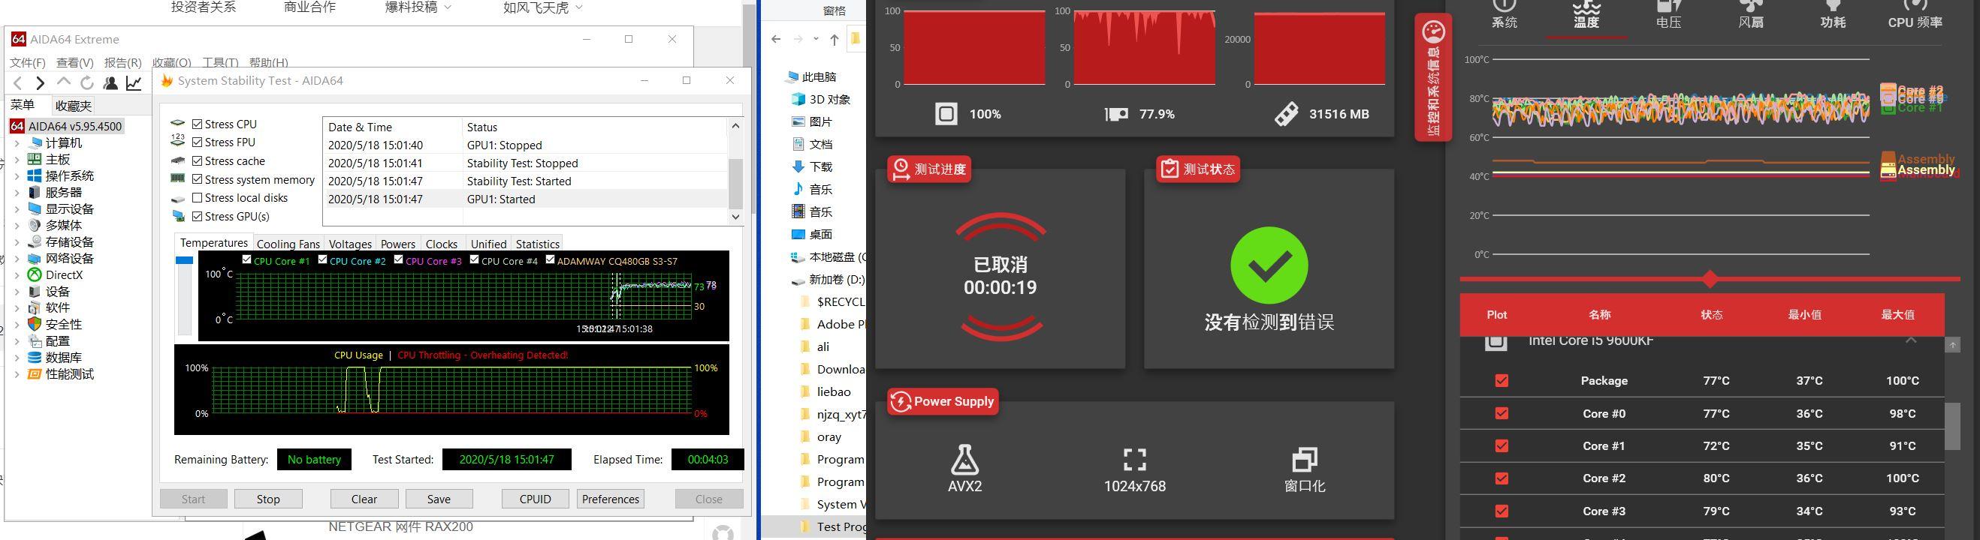Click the 监控和系统信息 gauge side tab
The image size is (1980, 540).
click(x=1433, y=76)
